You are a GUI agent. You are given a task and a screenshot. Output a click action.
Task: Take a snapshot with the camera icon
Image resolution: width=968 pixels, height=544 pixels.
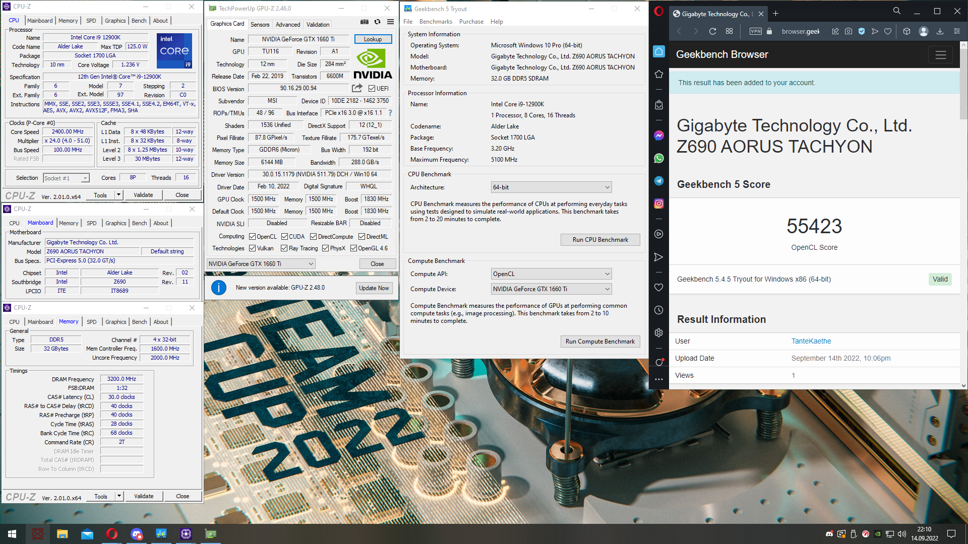[x=849, y=31]
